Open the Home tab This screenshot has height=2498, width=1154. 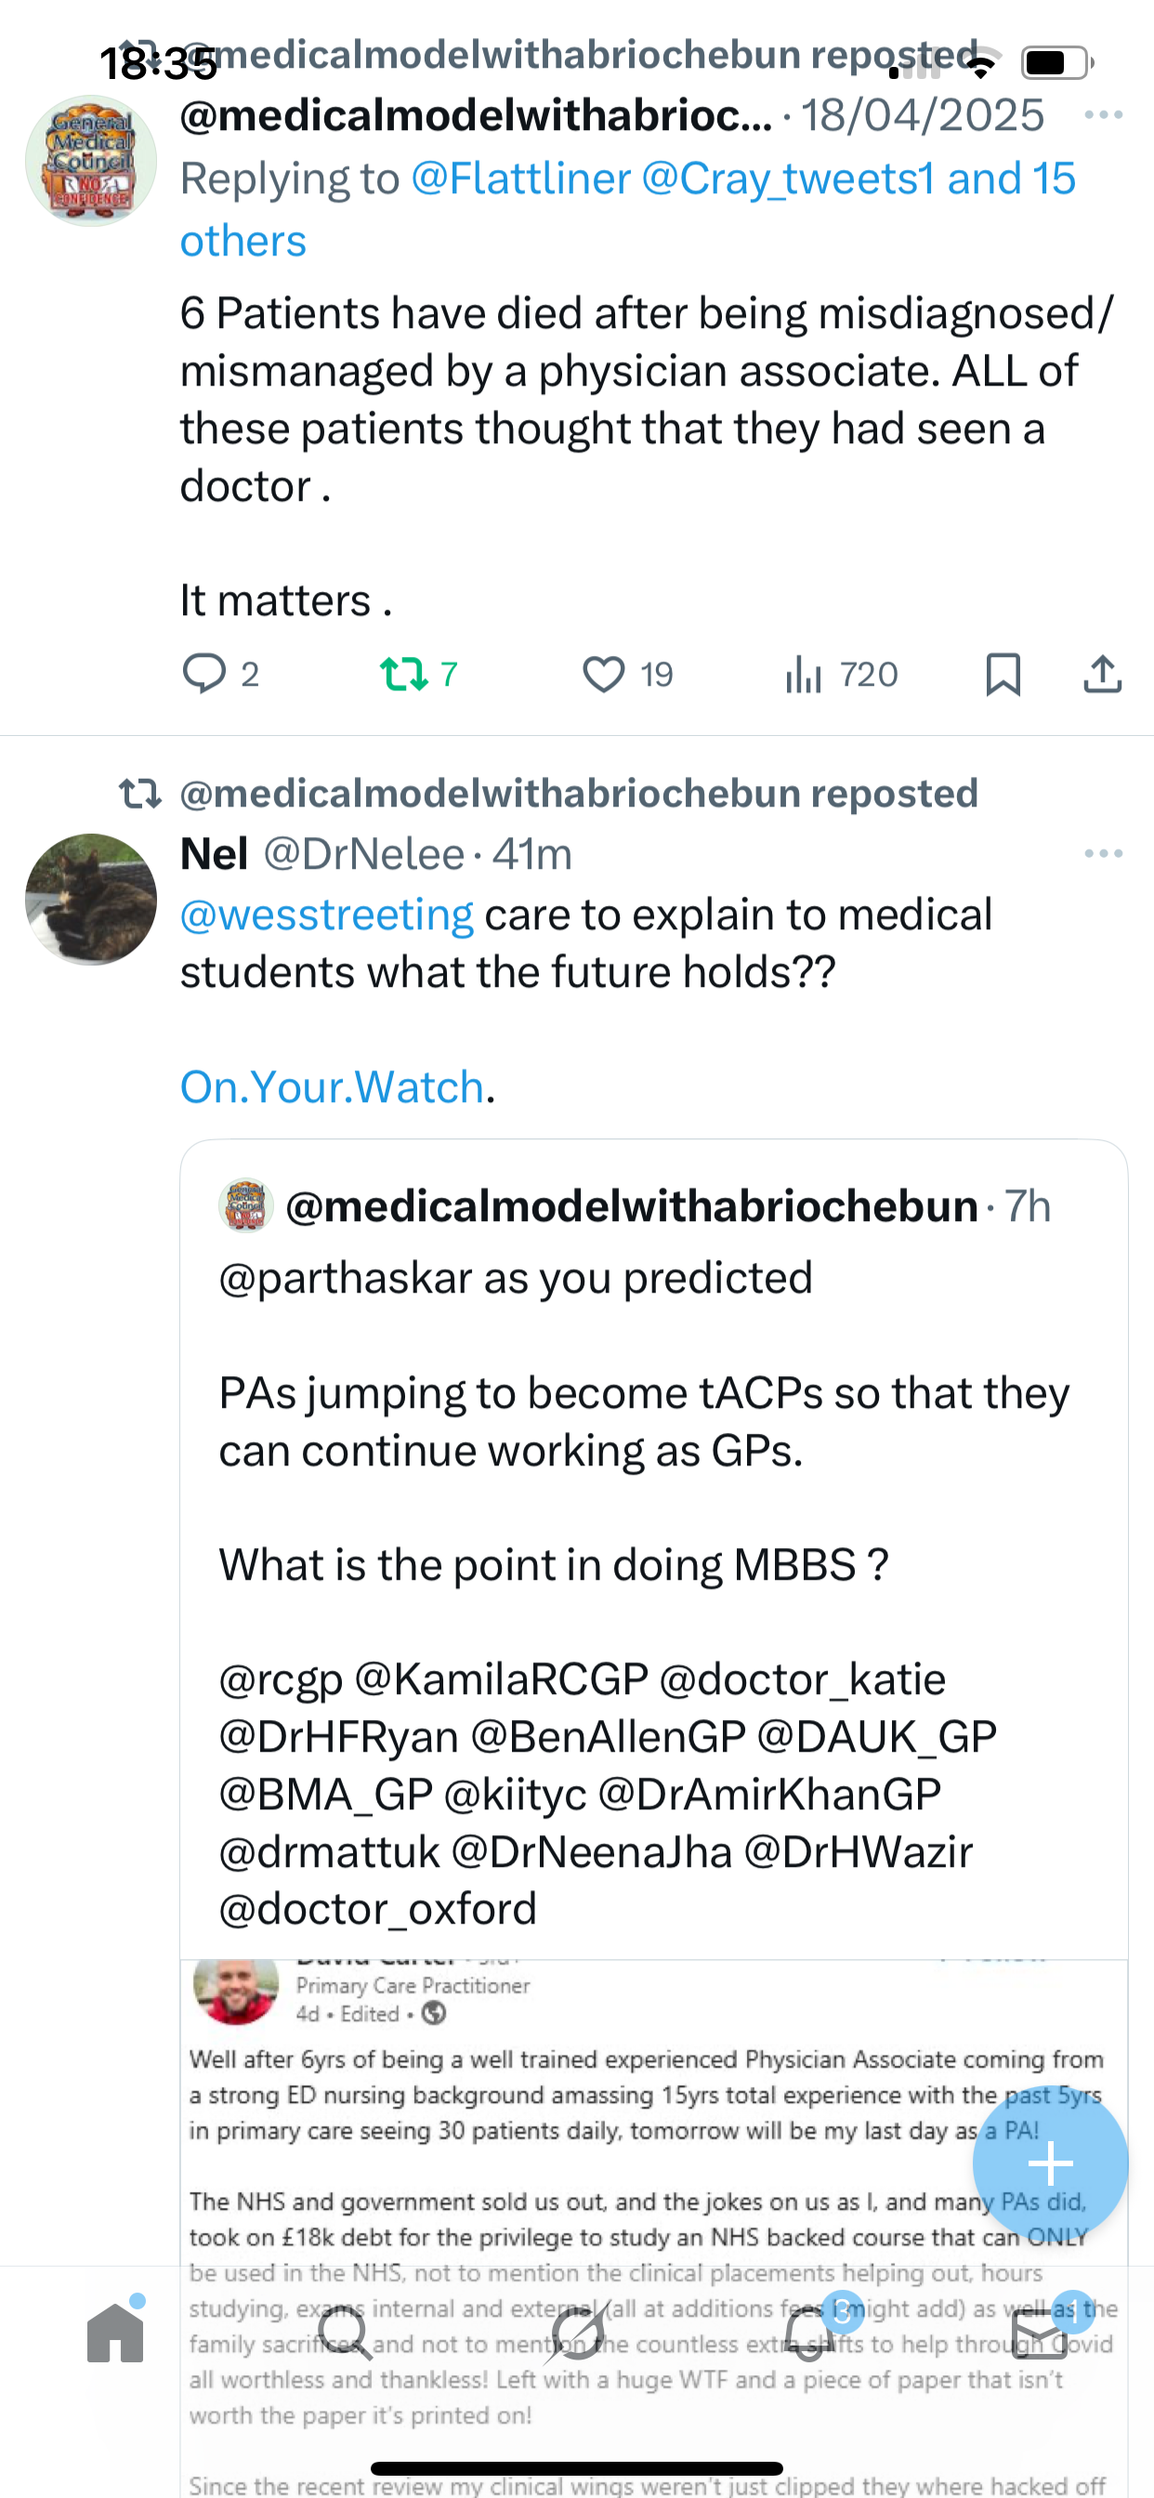pos(115,2334)
